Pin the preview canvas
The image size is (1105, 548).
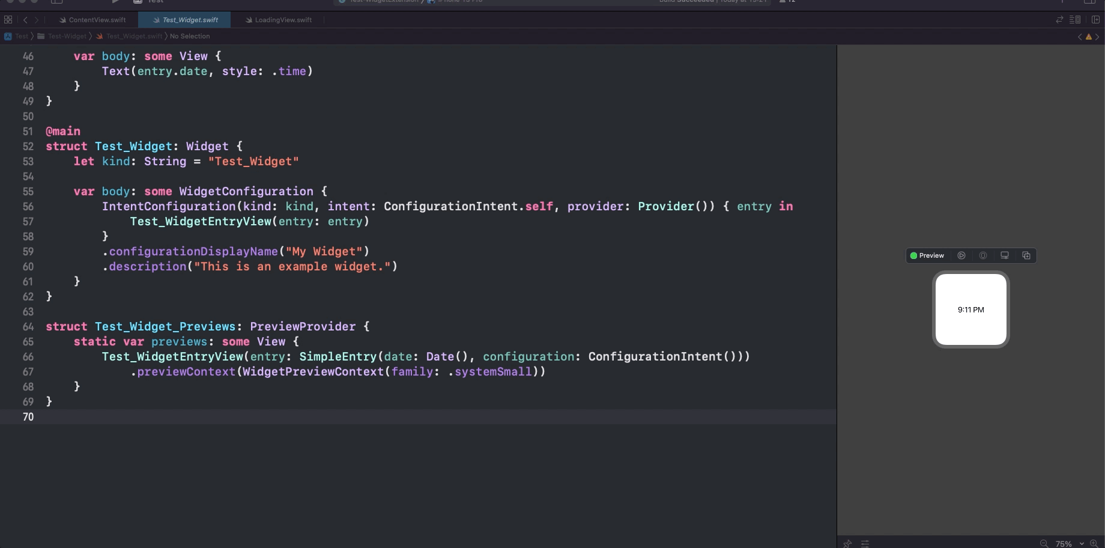[847, 543]
